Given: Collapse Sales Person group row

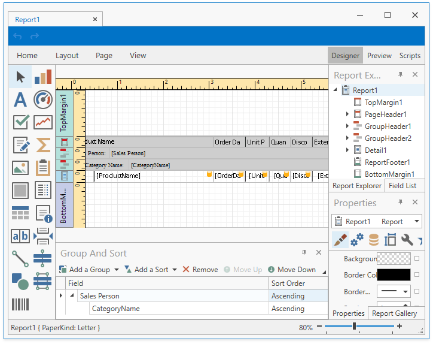Looking at the screenshot, I should click(72, 295).
